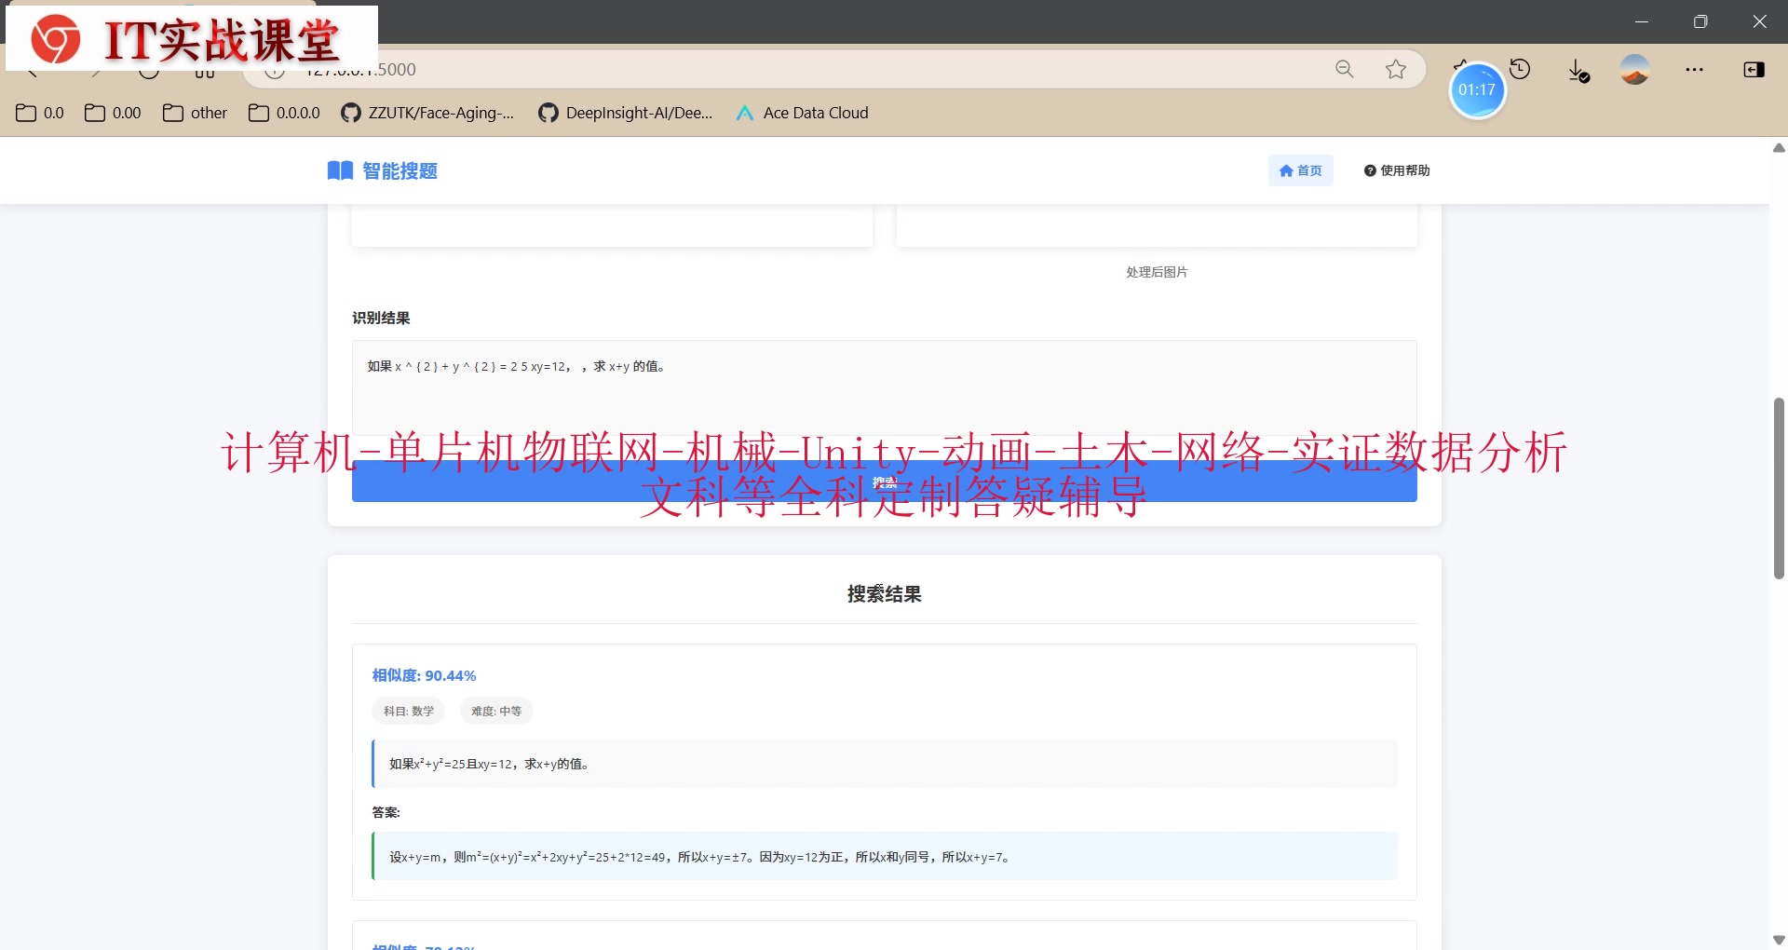
Task: Restore down the browser window
Action: click(x=1700, y=21)
